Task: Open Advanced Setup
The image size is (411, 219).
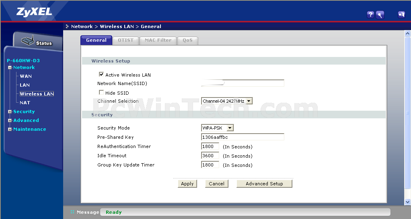Action: coord(264,184)
